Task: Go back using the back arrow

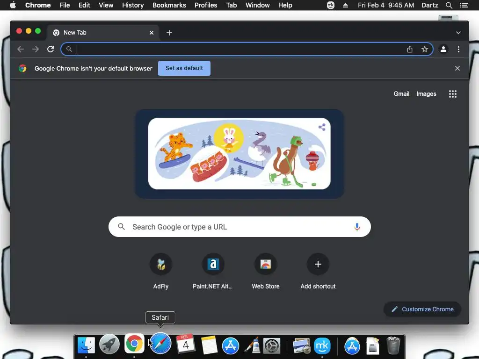Action: coord(21,49)
